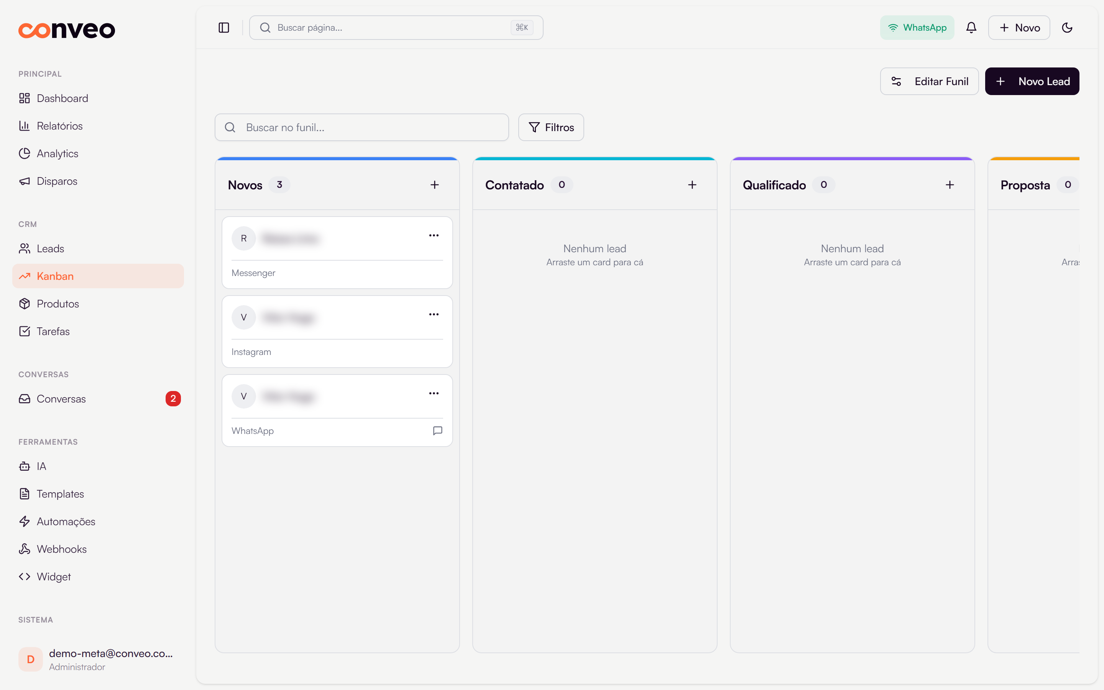1104x690 pixels.
Task: Open Templates in sidebar
Action: [98, 494]
